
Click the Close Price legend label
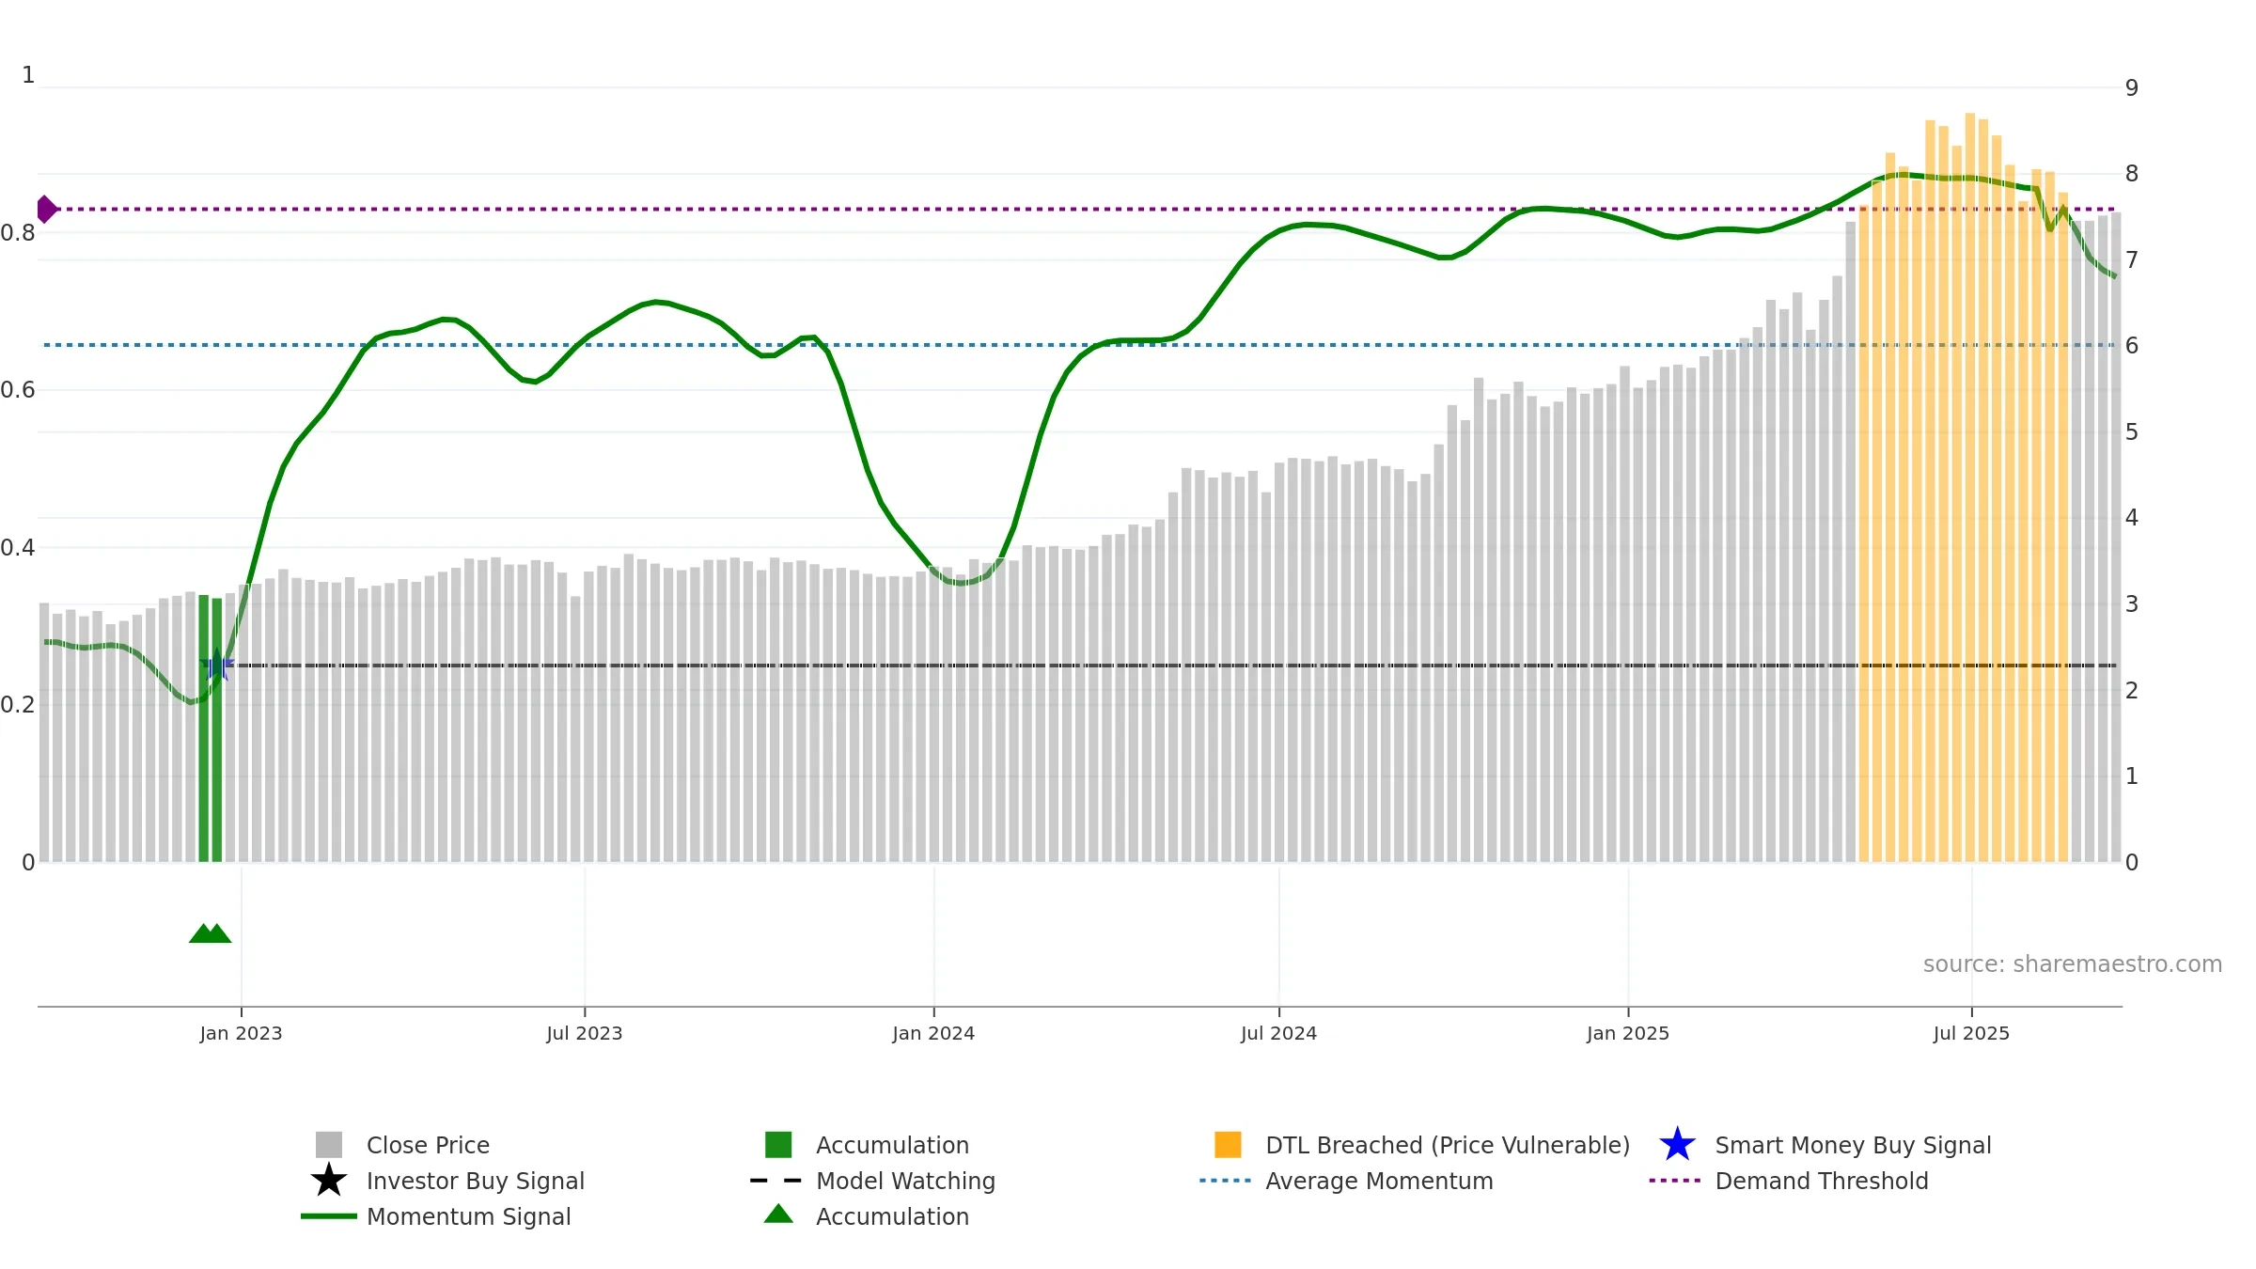(x=428, y=1145)
